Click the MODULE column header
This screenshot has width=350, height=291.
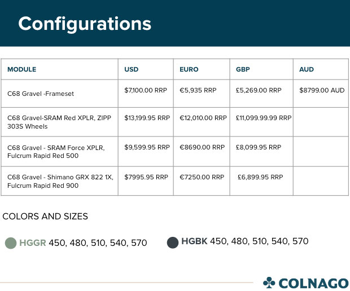pyautogui.click(x=22, y=69)
